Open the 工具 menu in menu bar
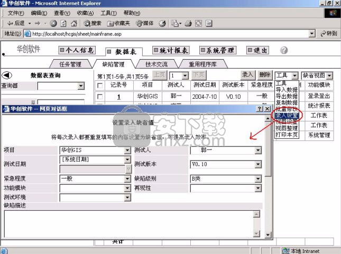 tap(108, 13)
